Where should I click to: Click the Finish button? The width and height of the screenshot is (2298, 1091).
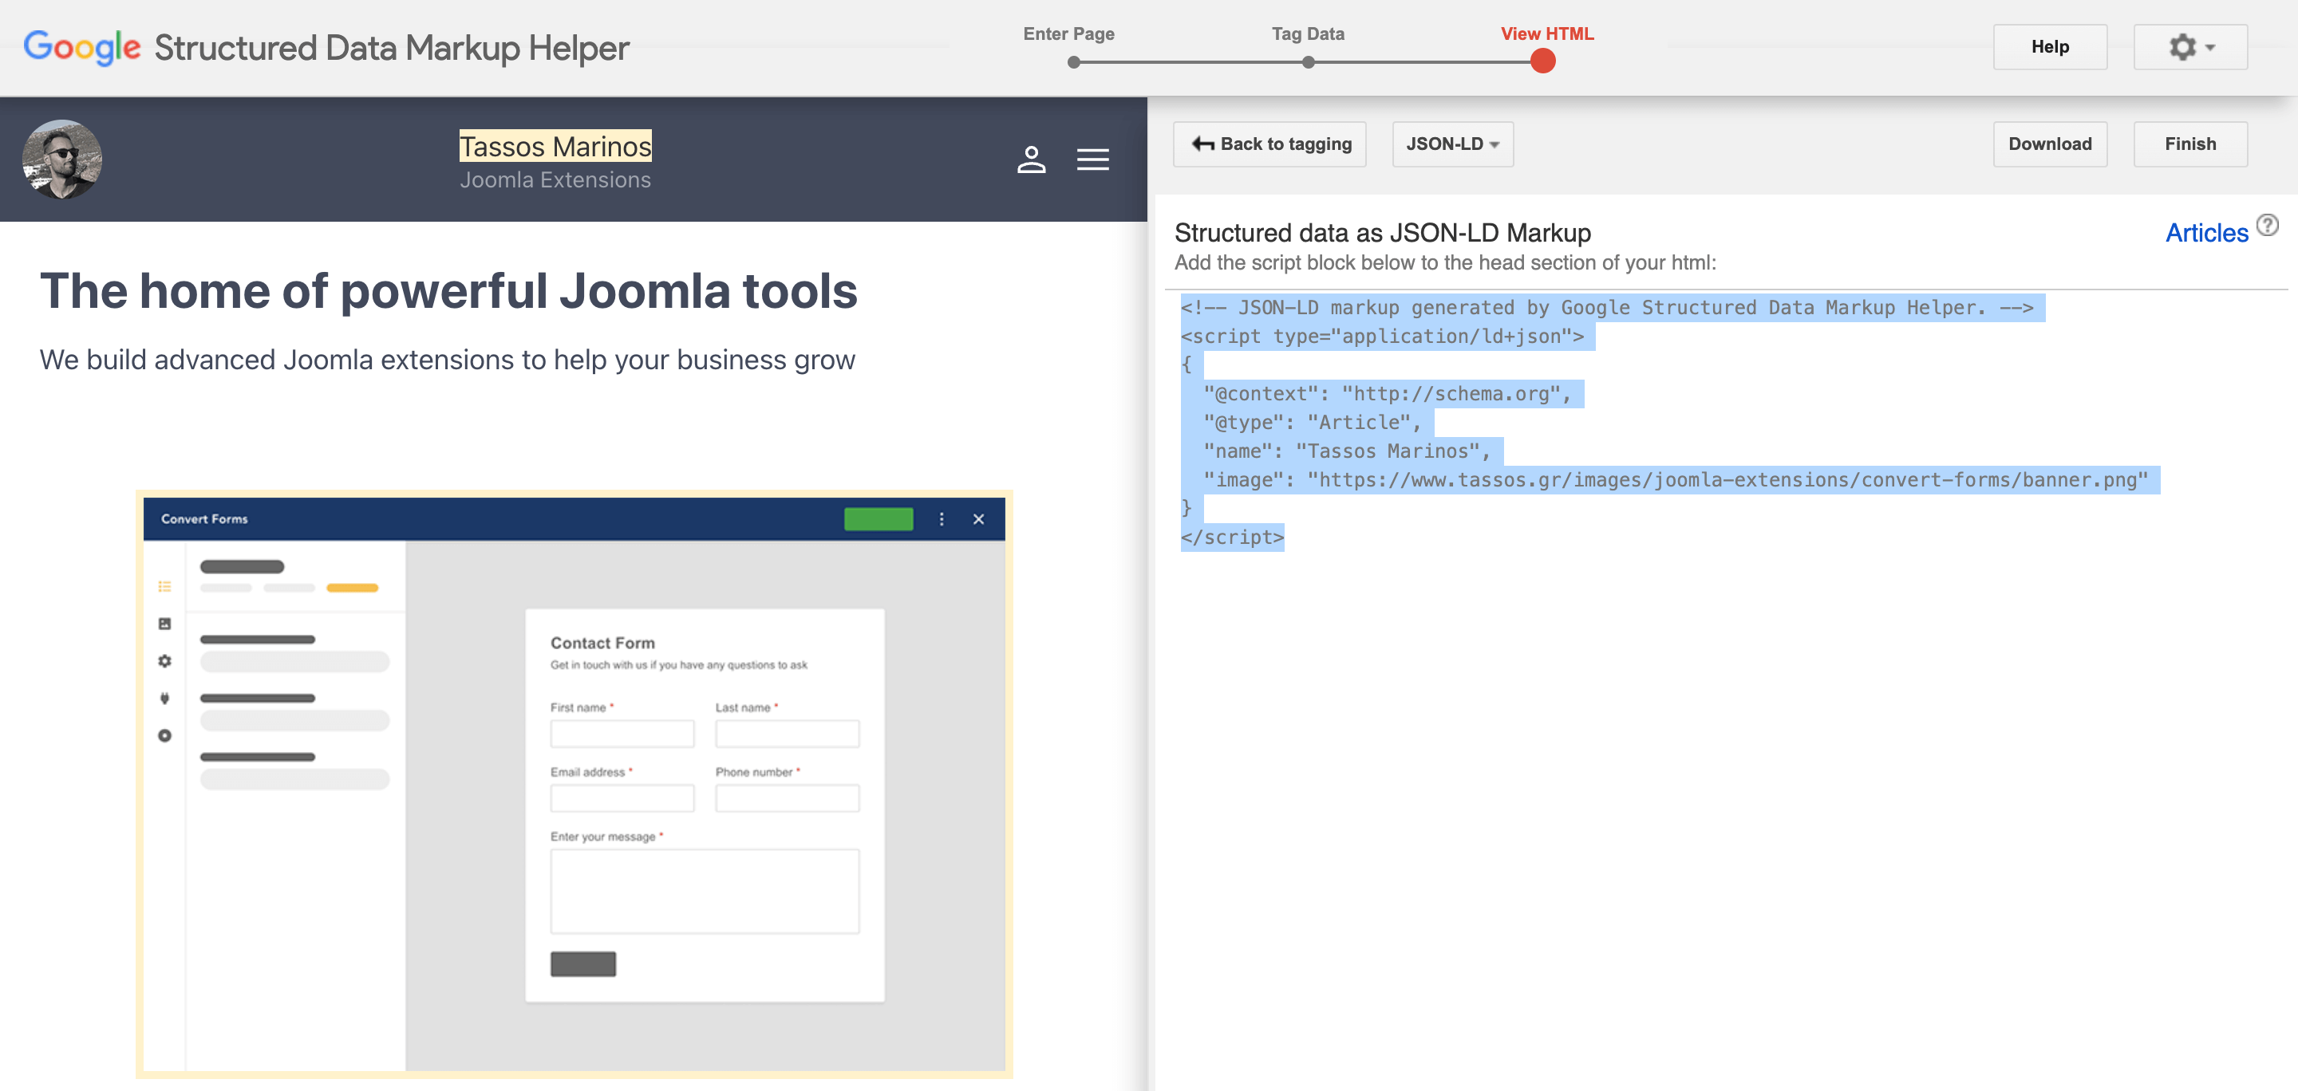(x=2190, y=144)
